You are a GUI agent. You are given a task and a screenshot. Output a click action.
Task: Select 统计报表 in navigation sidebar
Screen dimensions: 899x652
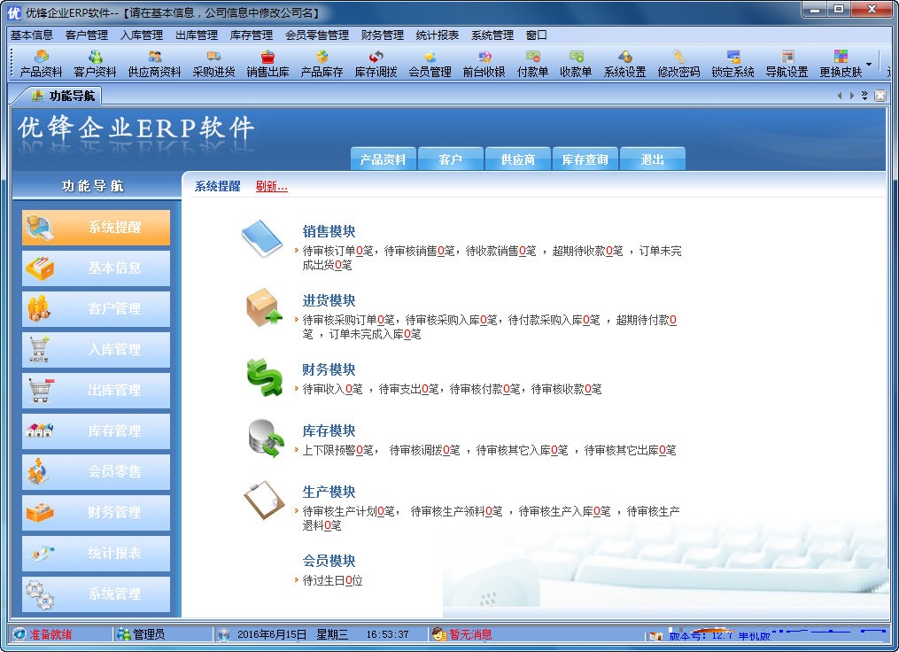[97, 553]
